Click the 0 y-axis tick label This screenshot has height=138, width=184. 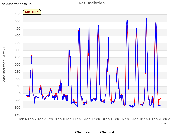[20, 93]
